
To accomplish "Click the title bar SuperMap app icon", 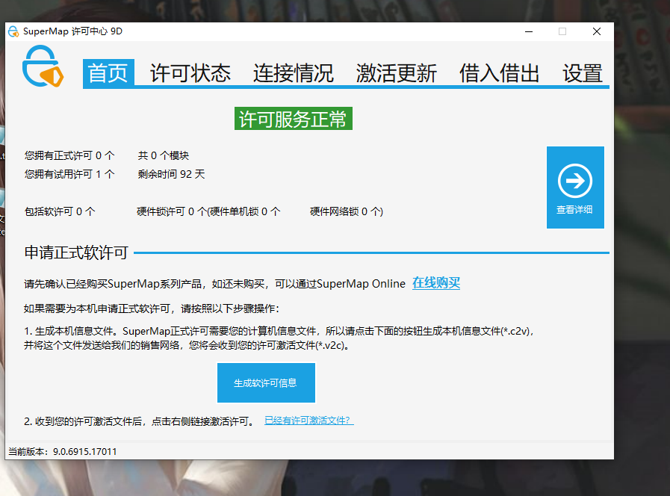I will pyautogui.click(x=13, y=31).
